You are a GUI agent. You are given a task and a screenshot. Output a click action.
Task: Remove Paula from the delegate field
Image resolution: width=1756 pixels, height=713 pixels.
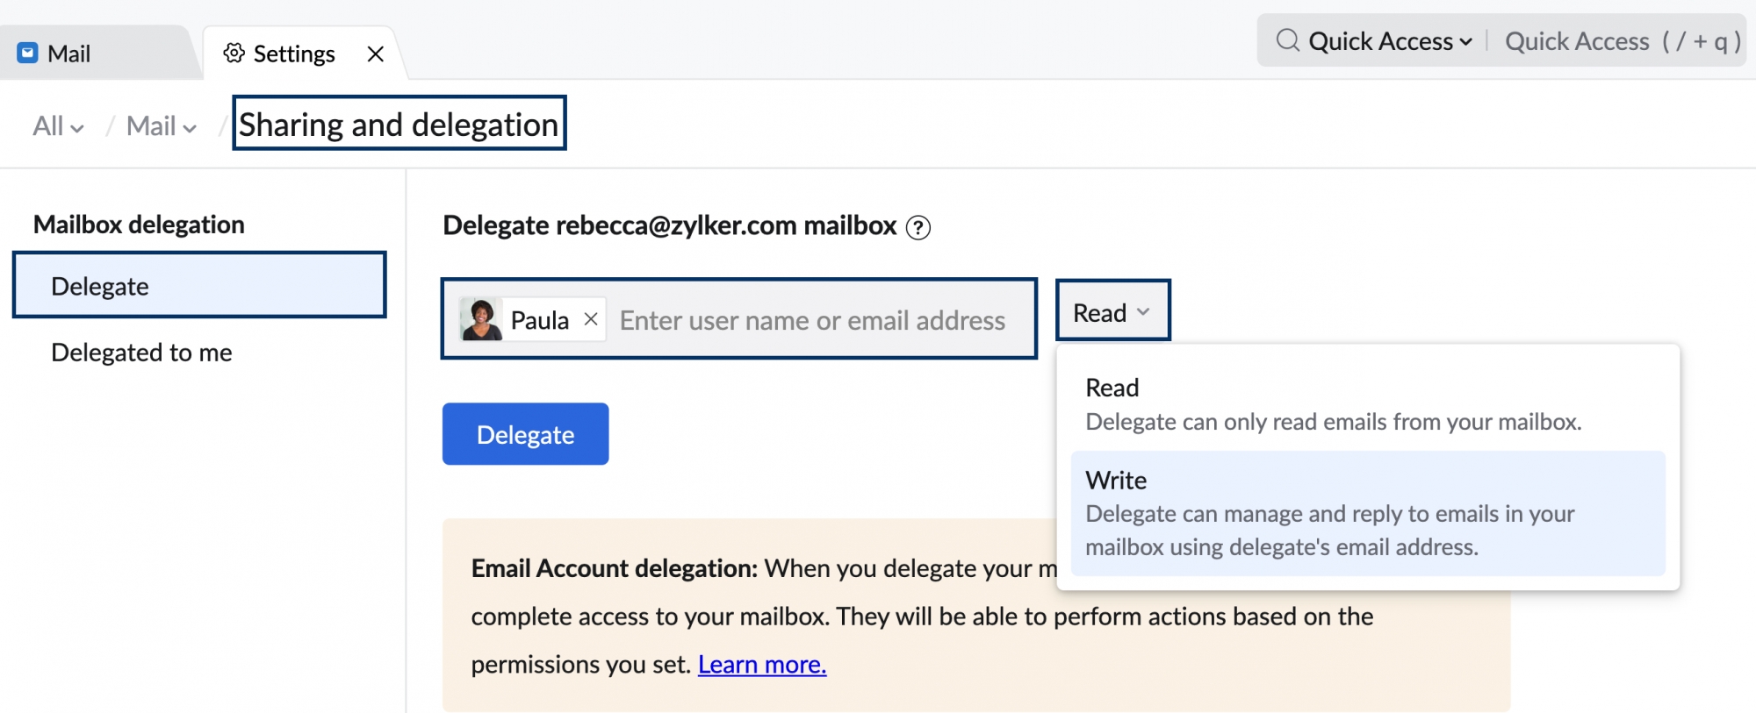click(591, 319)
